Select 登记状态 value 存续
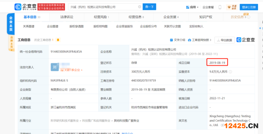The height and width of the screenshot is (134, 263). [134, 63]
